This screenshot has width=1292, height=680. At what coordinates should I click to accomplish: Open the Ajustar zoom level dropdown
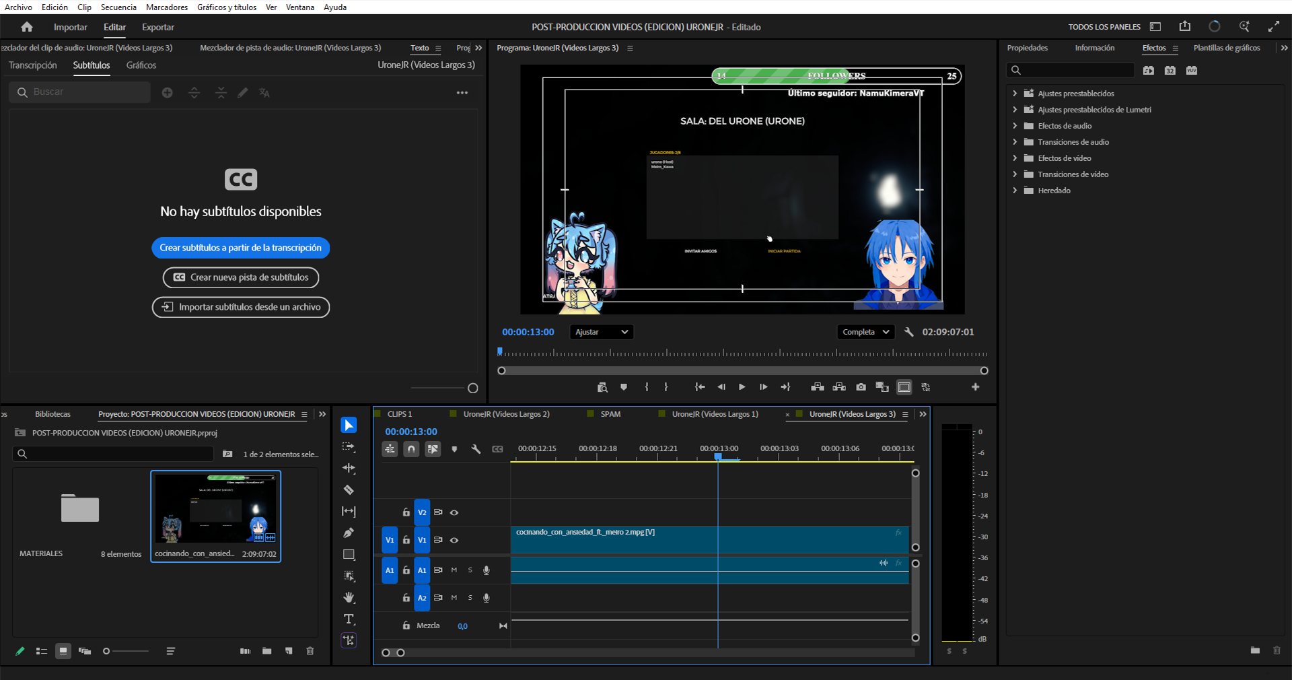tap(602, 332)
